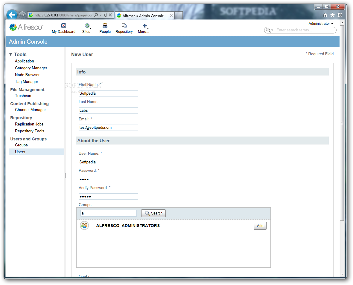
Task: Click Users and Groups heading
Action: click(x=28, y=139)
